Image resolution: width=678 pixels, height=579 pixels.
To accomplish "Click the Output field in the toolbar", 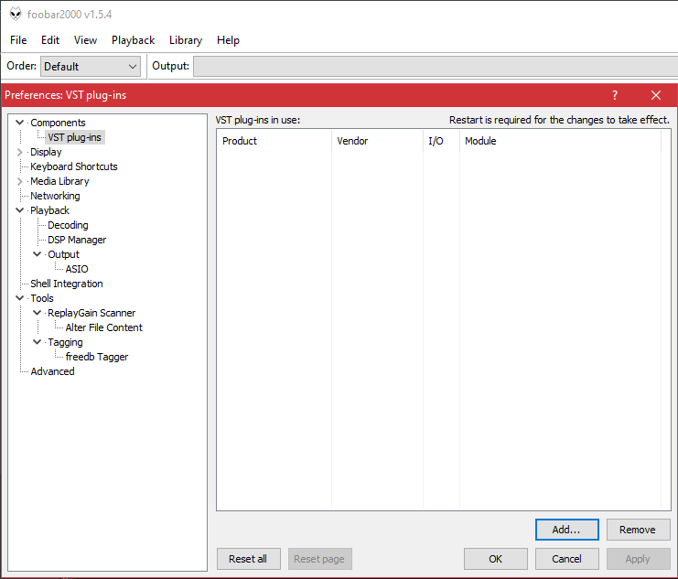I will click(435, 67).
